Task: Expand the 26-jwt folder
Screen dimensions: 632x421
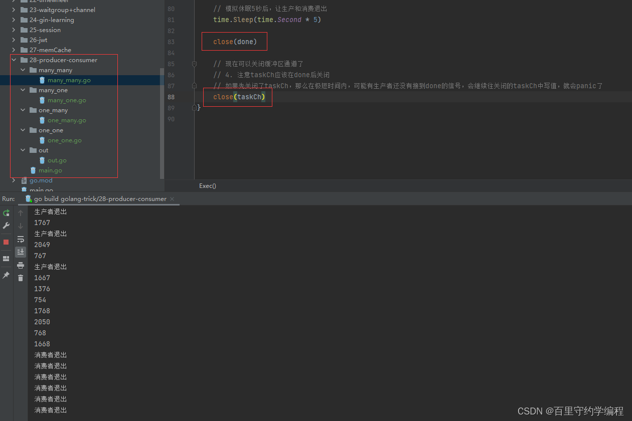Action: tap(14, 40)
